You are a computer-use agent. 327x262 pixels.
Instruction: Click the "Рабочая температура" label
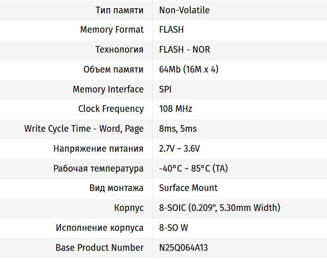point(98,169)
